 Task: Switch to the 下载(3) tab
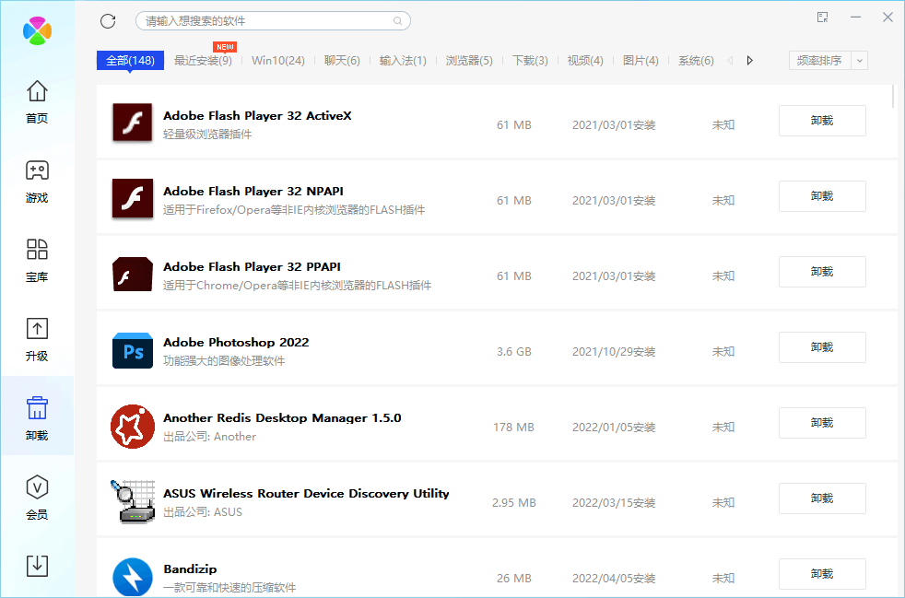(530, 60)
